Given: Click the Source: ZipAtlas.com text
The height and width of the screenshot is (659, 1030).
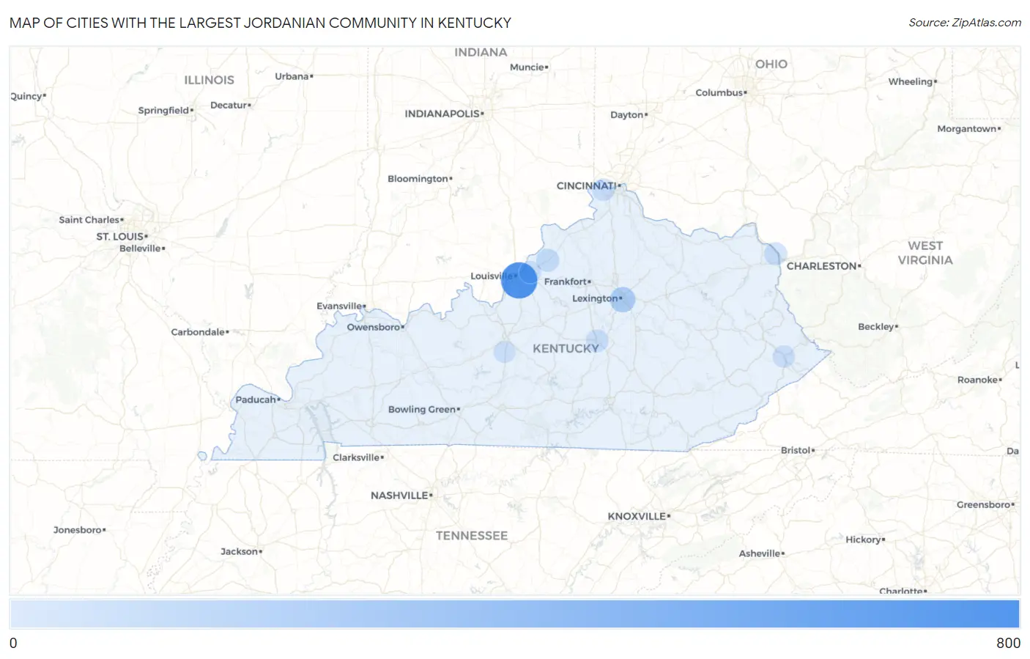Looking at the screenshot, I should click(965, 23).
